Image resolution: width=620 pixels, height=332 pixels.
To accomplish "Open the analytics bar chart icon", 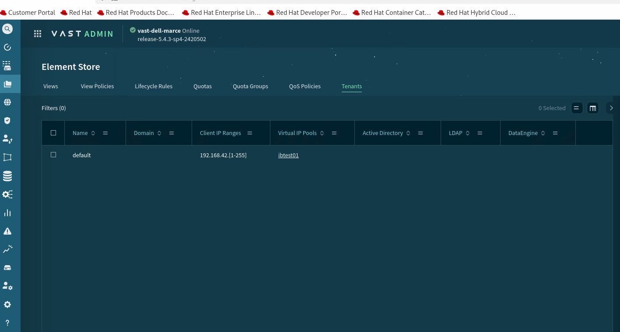I will point(7,213).
